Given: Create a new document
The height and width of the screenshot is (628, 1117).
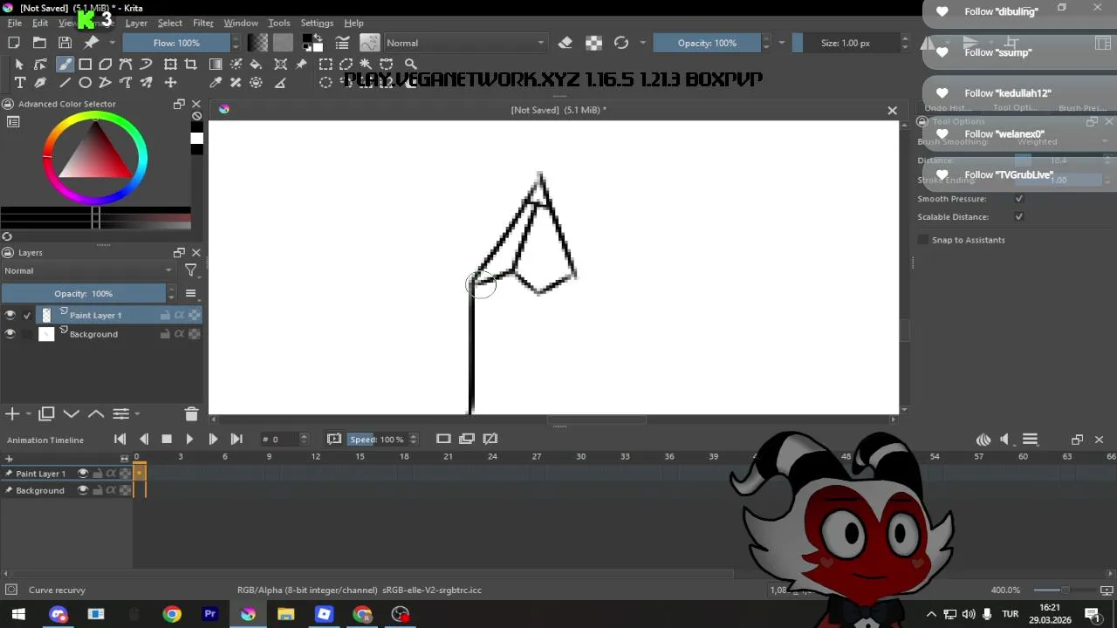Looking at the screenshot, I should (14, 43).
